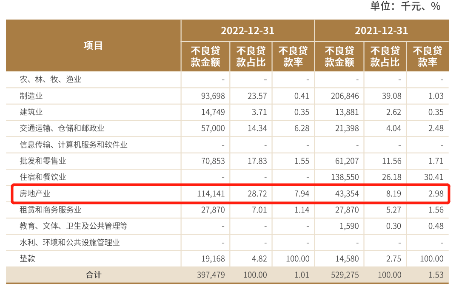This screenshot has width=459, height=289.
Task: Select the 2021-12-31 header
Action: (x=381, y=31)
